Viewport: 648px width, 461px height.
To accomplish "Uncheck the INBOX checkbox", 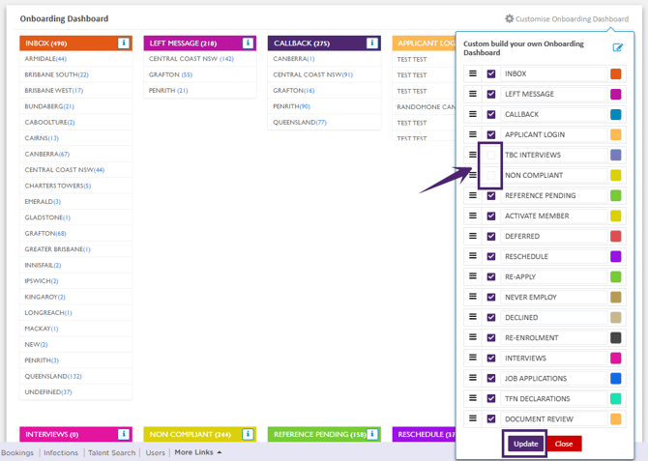I will [x=491, y=74].
